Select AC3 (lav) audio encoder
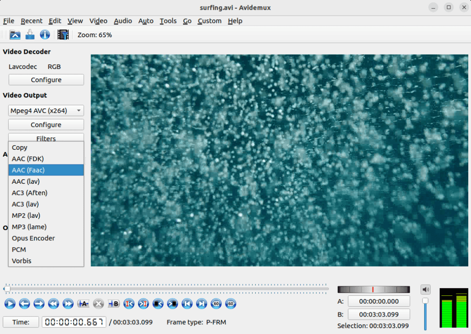 [46, 204]
